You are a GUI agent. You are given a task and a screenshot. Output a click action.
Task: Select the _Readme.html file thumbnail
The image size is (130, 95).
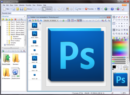tap(15, 73)
